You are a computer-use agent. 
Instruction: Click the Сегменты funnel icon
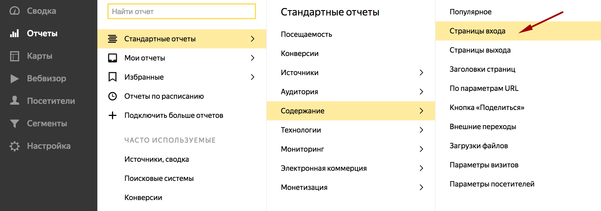(15, 124)
